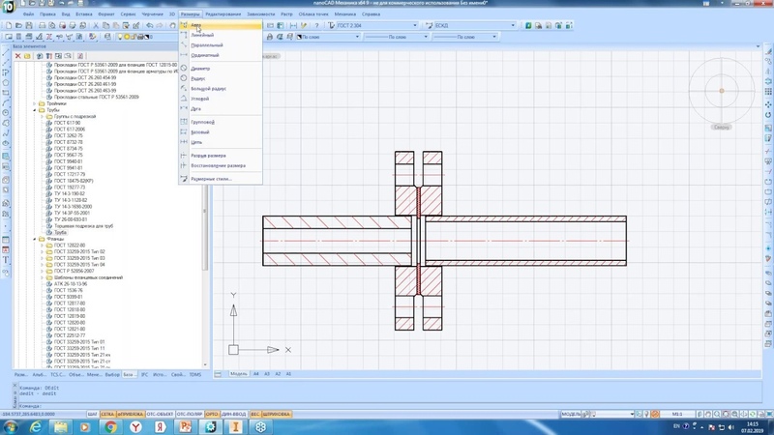This screenshot has width=774, height=435.
Task: Click the lock icon near layer toolbar
Action: click(270, 37)
